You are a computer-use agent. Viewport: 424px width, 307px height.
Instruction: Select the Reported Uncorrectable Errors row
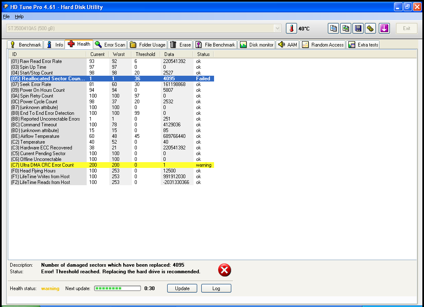(112, 119)
